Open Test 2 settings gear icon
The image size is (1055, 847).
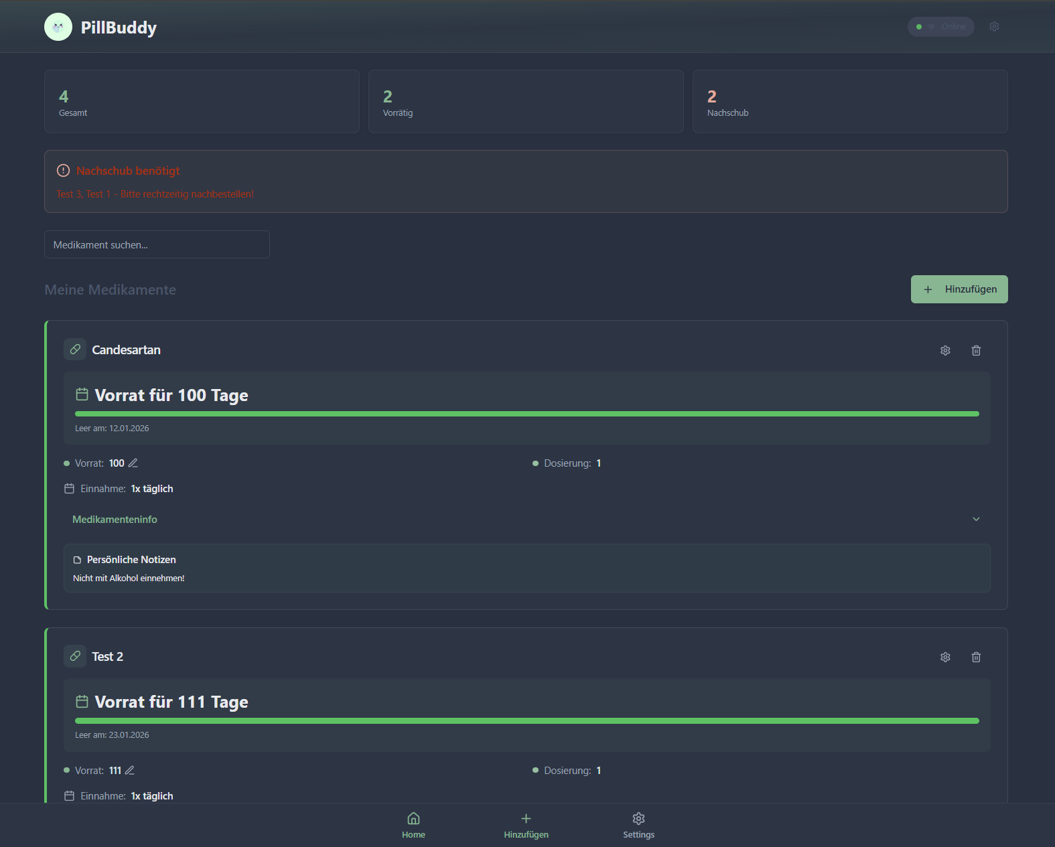945,657
